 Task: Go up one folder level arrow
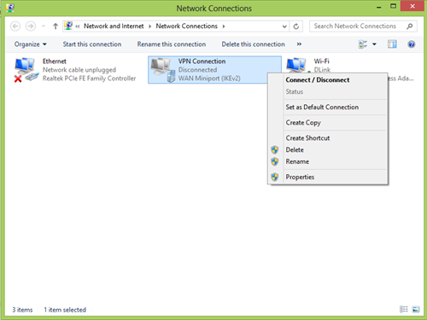56,26
